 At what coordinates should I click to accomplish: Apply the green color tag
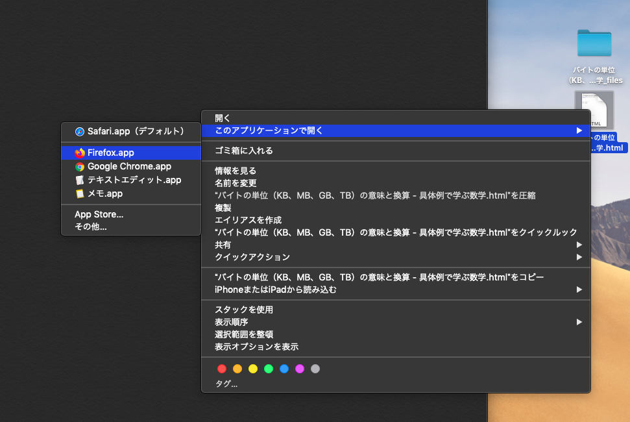pyautogui.click(x=269, y=369)
